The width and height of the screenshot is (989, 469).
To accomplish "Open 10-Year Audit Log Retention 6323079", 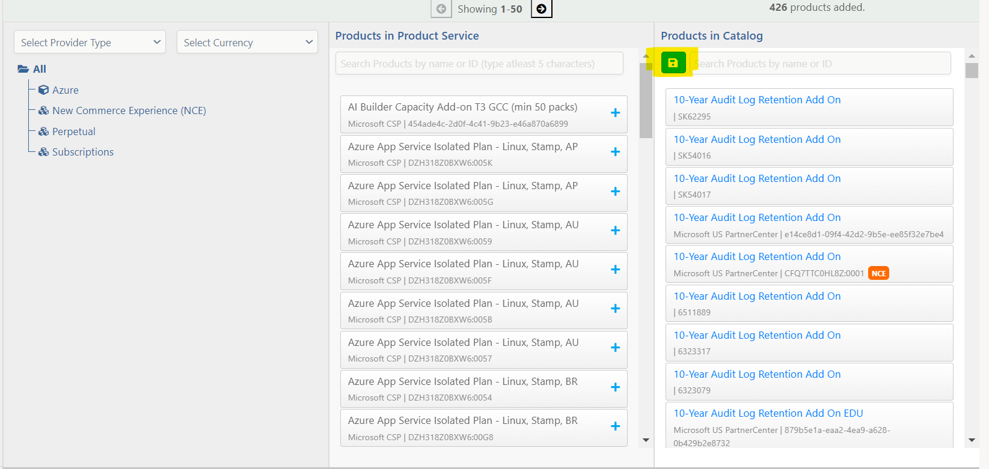I will [x=757, y=374].
